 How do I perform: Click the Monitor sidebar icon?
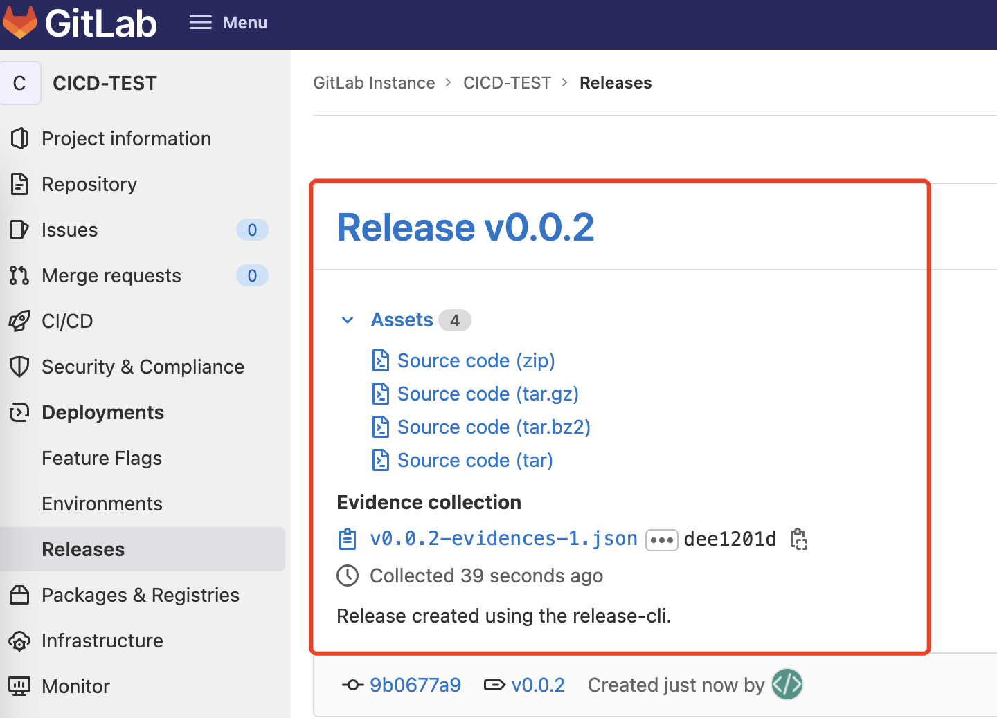pos(19,686)
